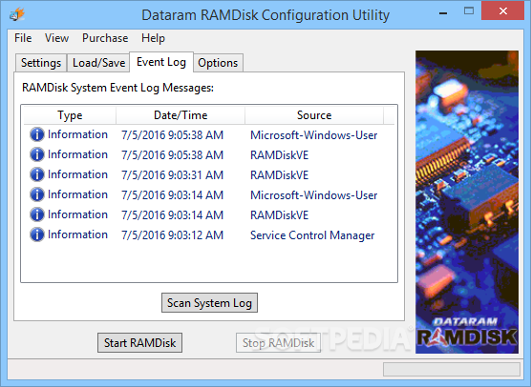Open the File menu

click(x=23, y=38)
